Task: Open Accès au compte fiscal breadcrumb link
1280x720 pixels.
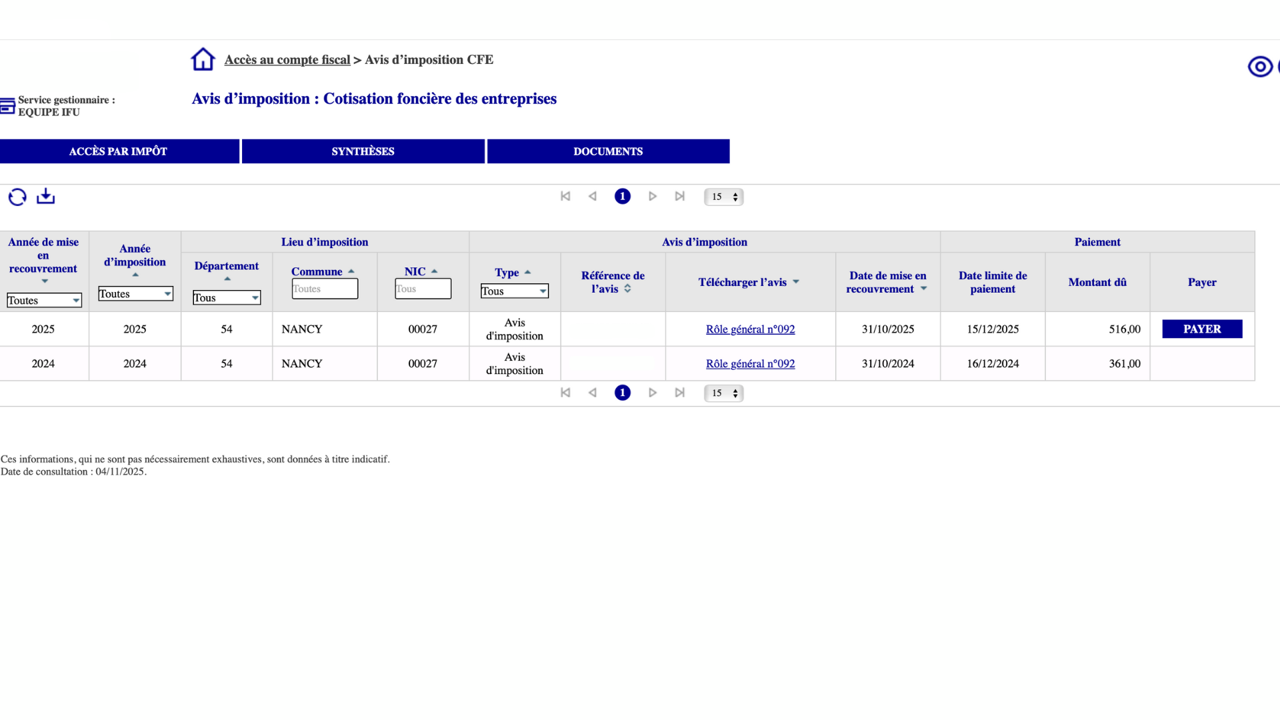Action: (287, 60)
